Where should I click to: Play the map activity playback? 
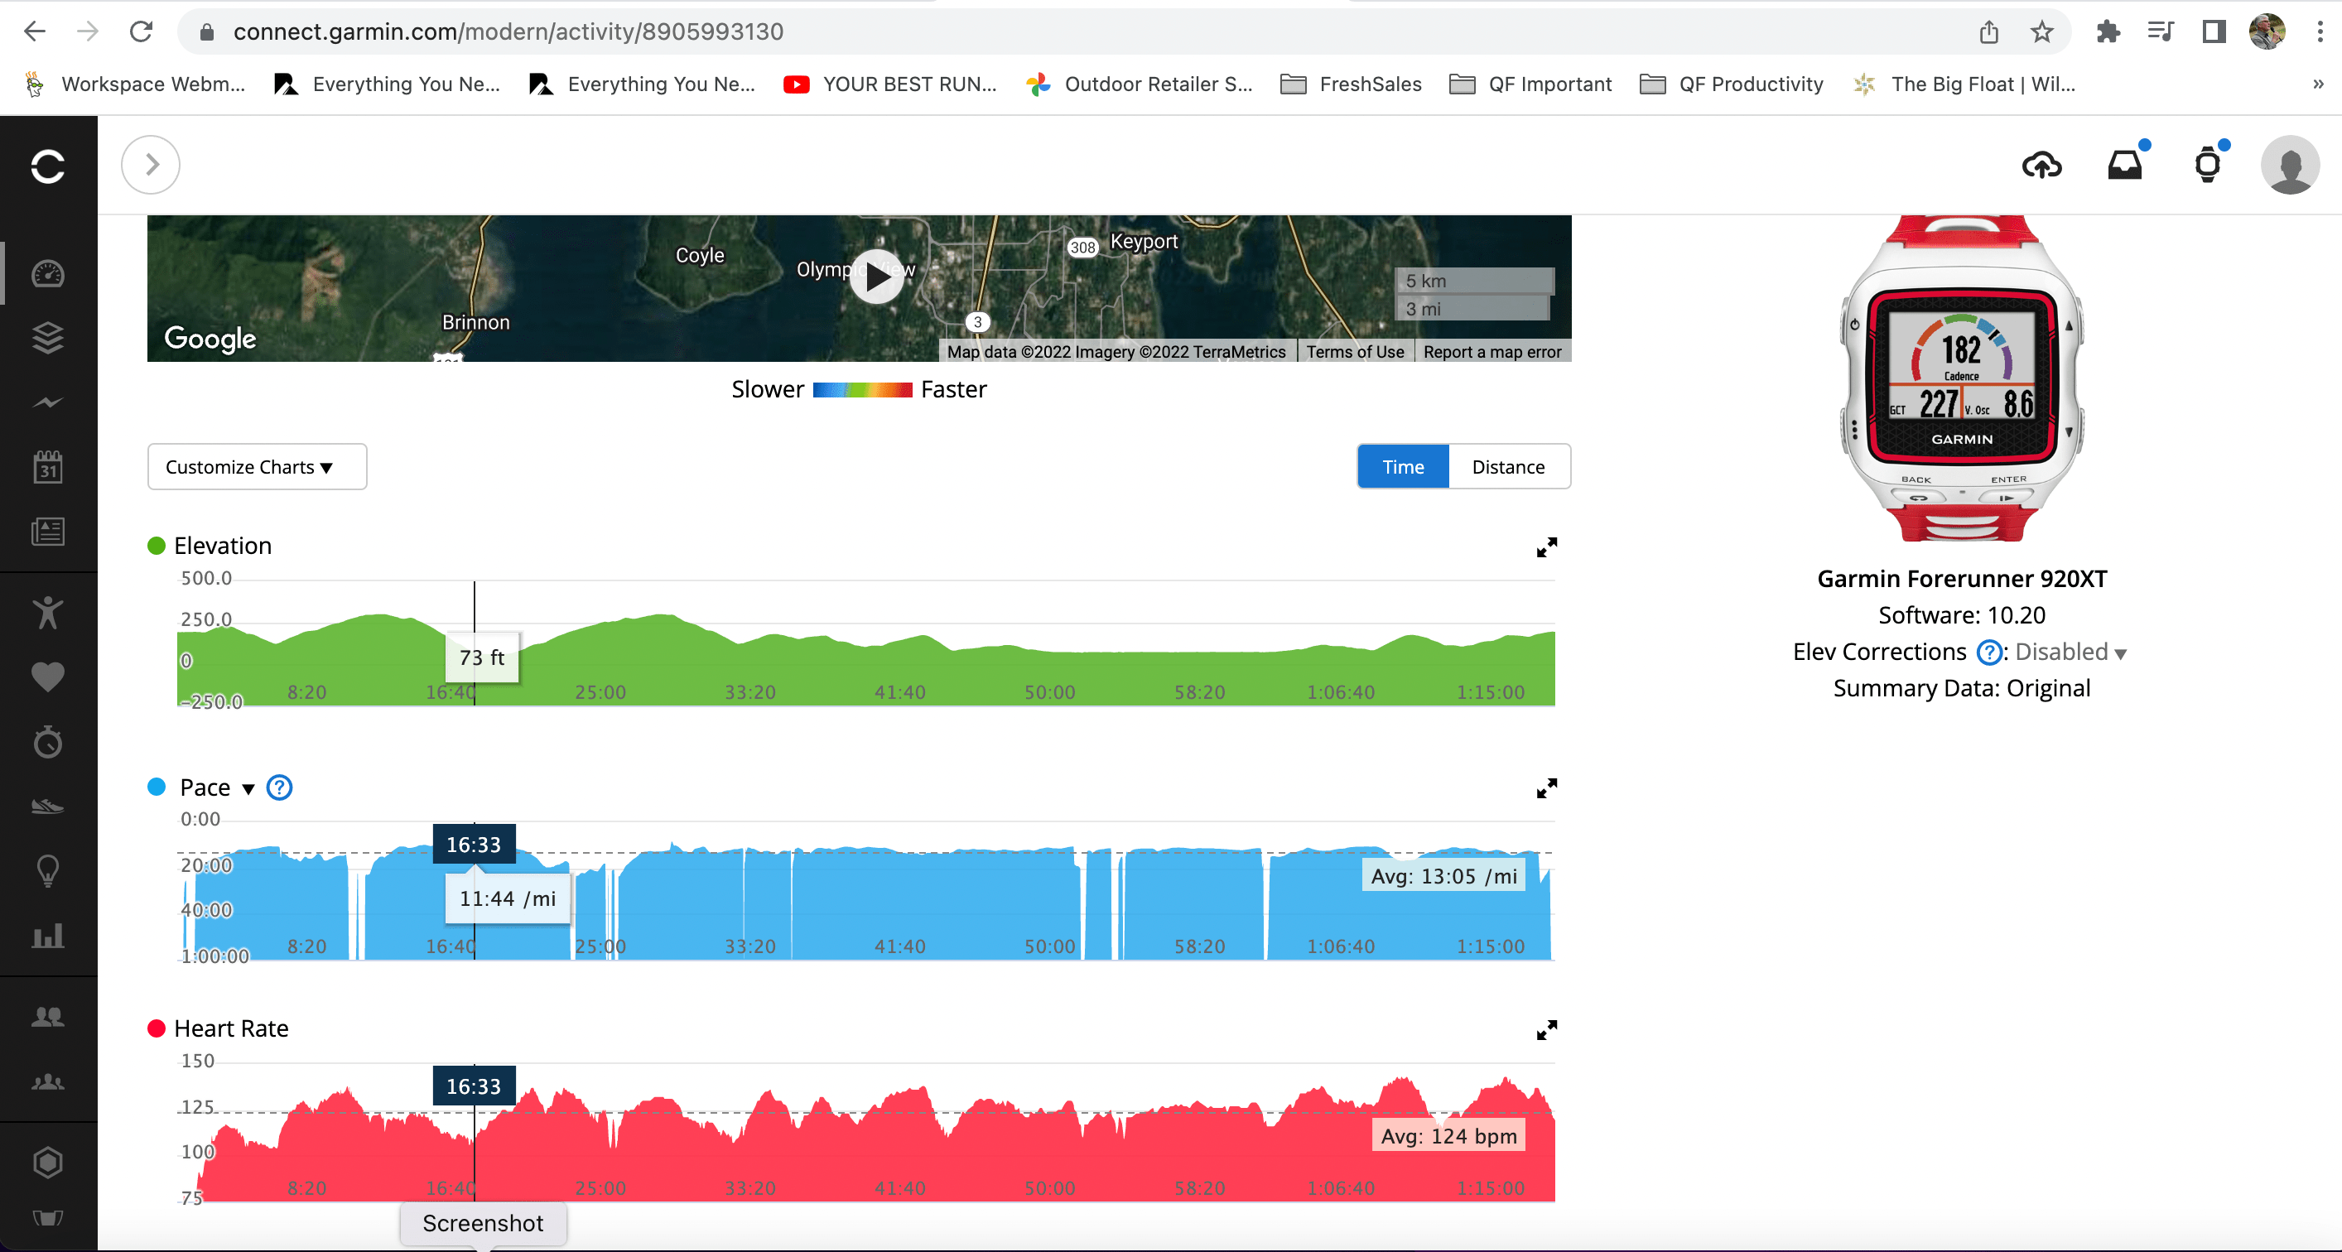[x=875, y=277]
